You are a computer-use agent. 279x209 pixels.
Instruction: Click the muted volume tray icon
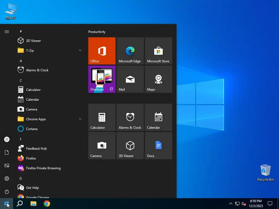pos(244,204)
